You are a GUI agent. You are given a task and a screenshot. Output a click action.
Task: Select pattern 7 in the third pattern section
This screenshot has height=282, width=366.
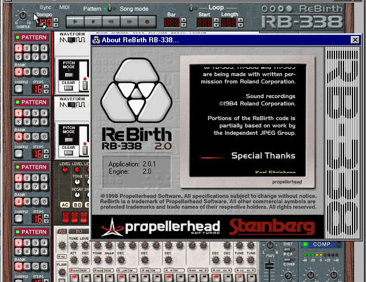[35, 187]
